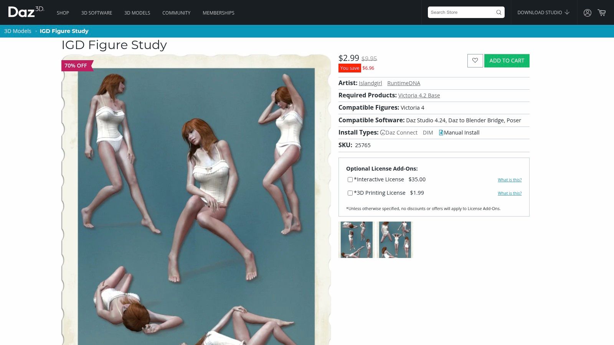614x345 pixels.
Task: Open the Memberships menu
Action: tap(218, 13)
